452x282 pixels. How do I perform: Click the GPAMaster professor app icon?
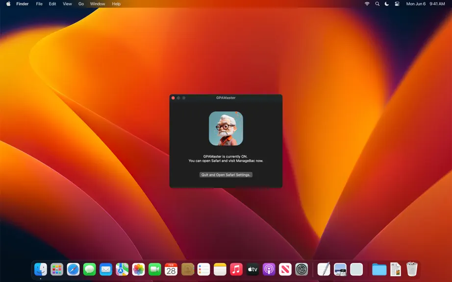click(x=226, y=128)
